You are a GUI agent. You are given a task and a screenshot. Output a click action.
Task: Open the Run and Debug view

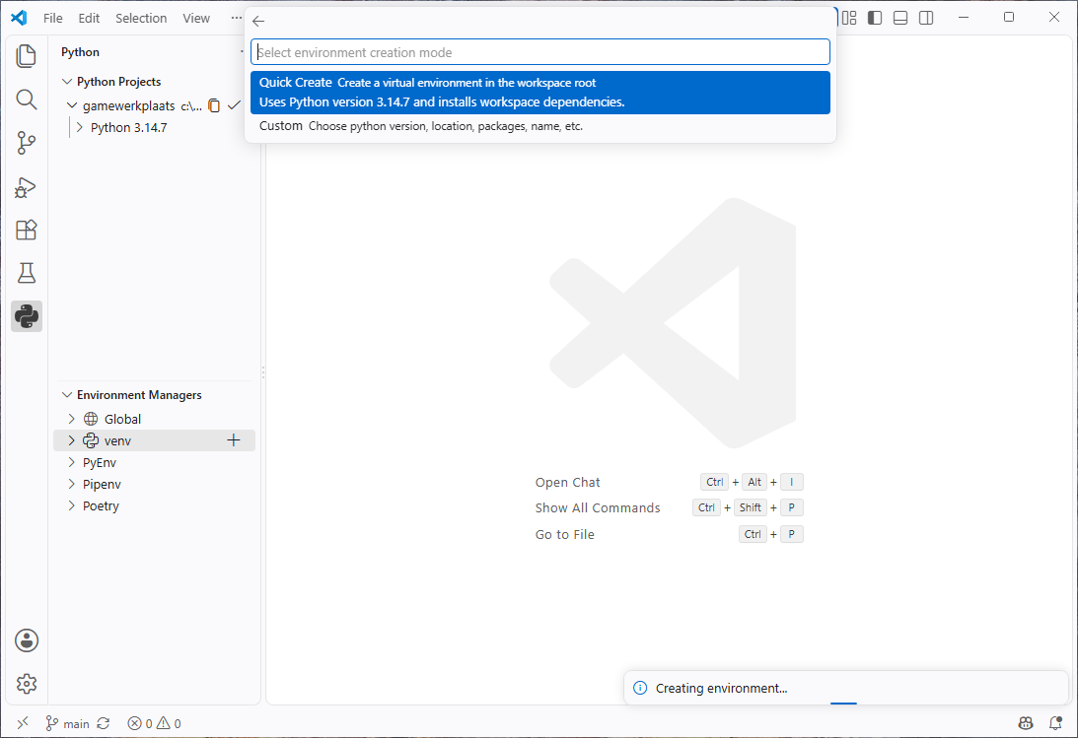26,187
